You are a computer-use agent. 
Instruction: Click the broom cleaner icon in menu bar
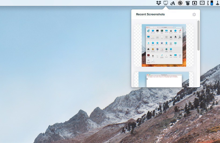pyautogui.click(x=218, y=3)
